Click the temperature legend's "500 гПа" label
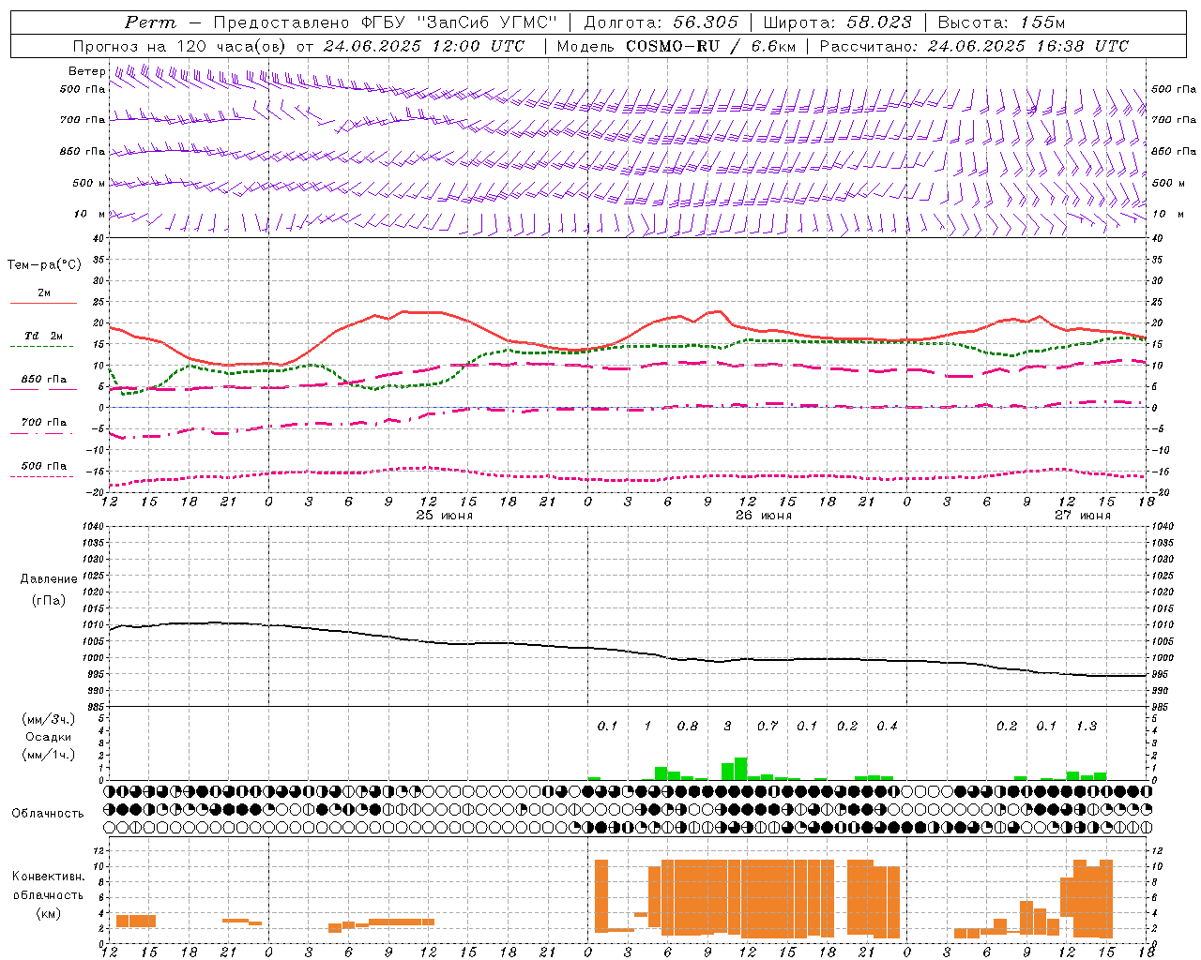Viewport: 1201px width, 960px height. tap(43, 466)
